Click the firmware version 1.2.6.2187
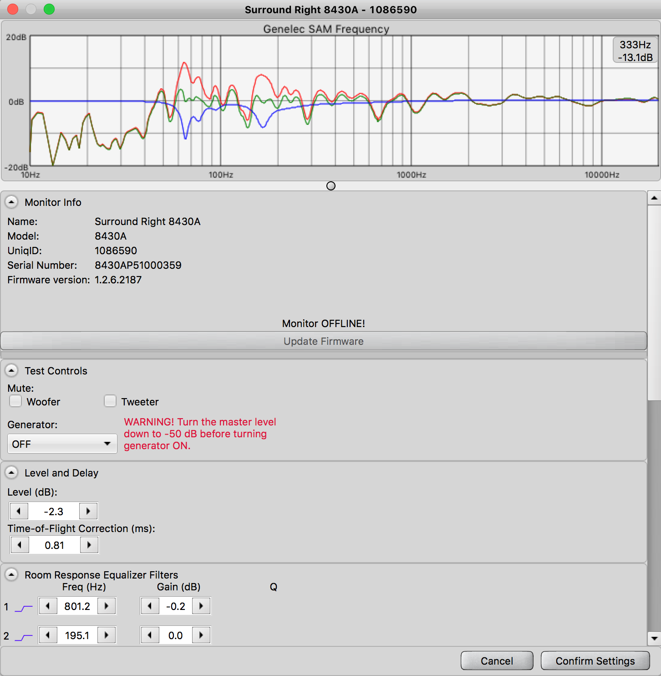This screenshot has width=661, height=676. (x=118, y=280)
